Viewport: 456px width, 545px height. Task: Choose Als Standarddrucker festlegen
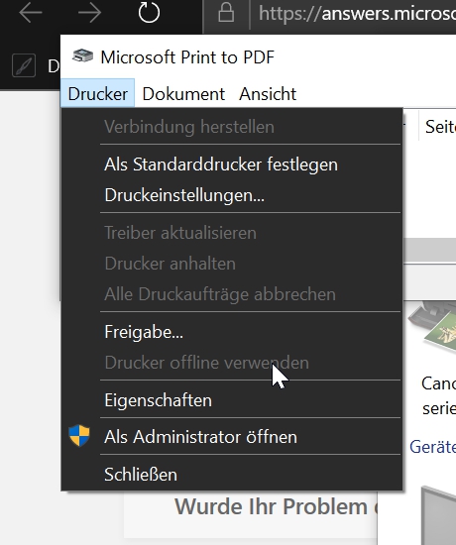pyautogui.click(x=232, y=164)
